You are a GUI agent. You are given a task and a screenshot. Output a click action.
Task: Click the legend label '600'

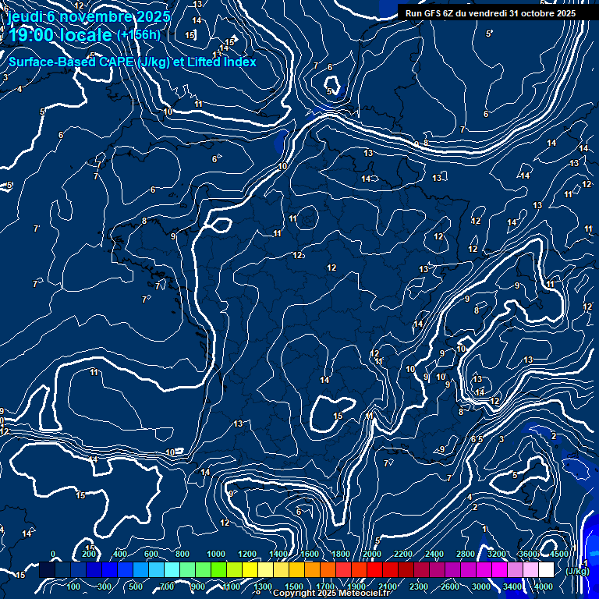point(151,554)
